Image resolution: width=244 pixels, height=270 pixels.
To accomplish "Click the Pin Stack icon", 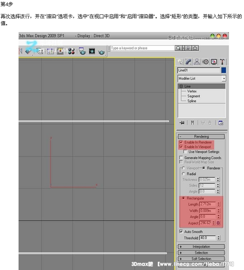I will pos(182,123).
